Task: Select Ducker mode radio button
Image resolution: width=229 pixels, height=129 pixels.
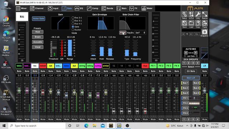Action: [x=73, y=30]
